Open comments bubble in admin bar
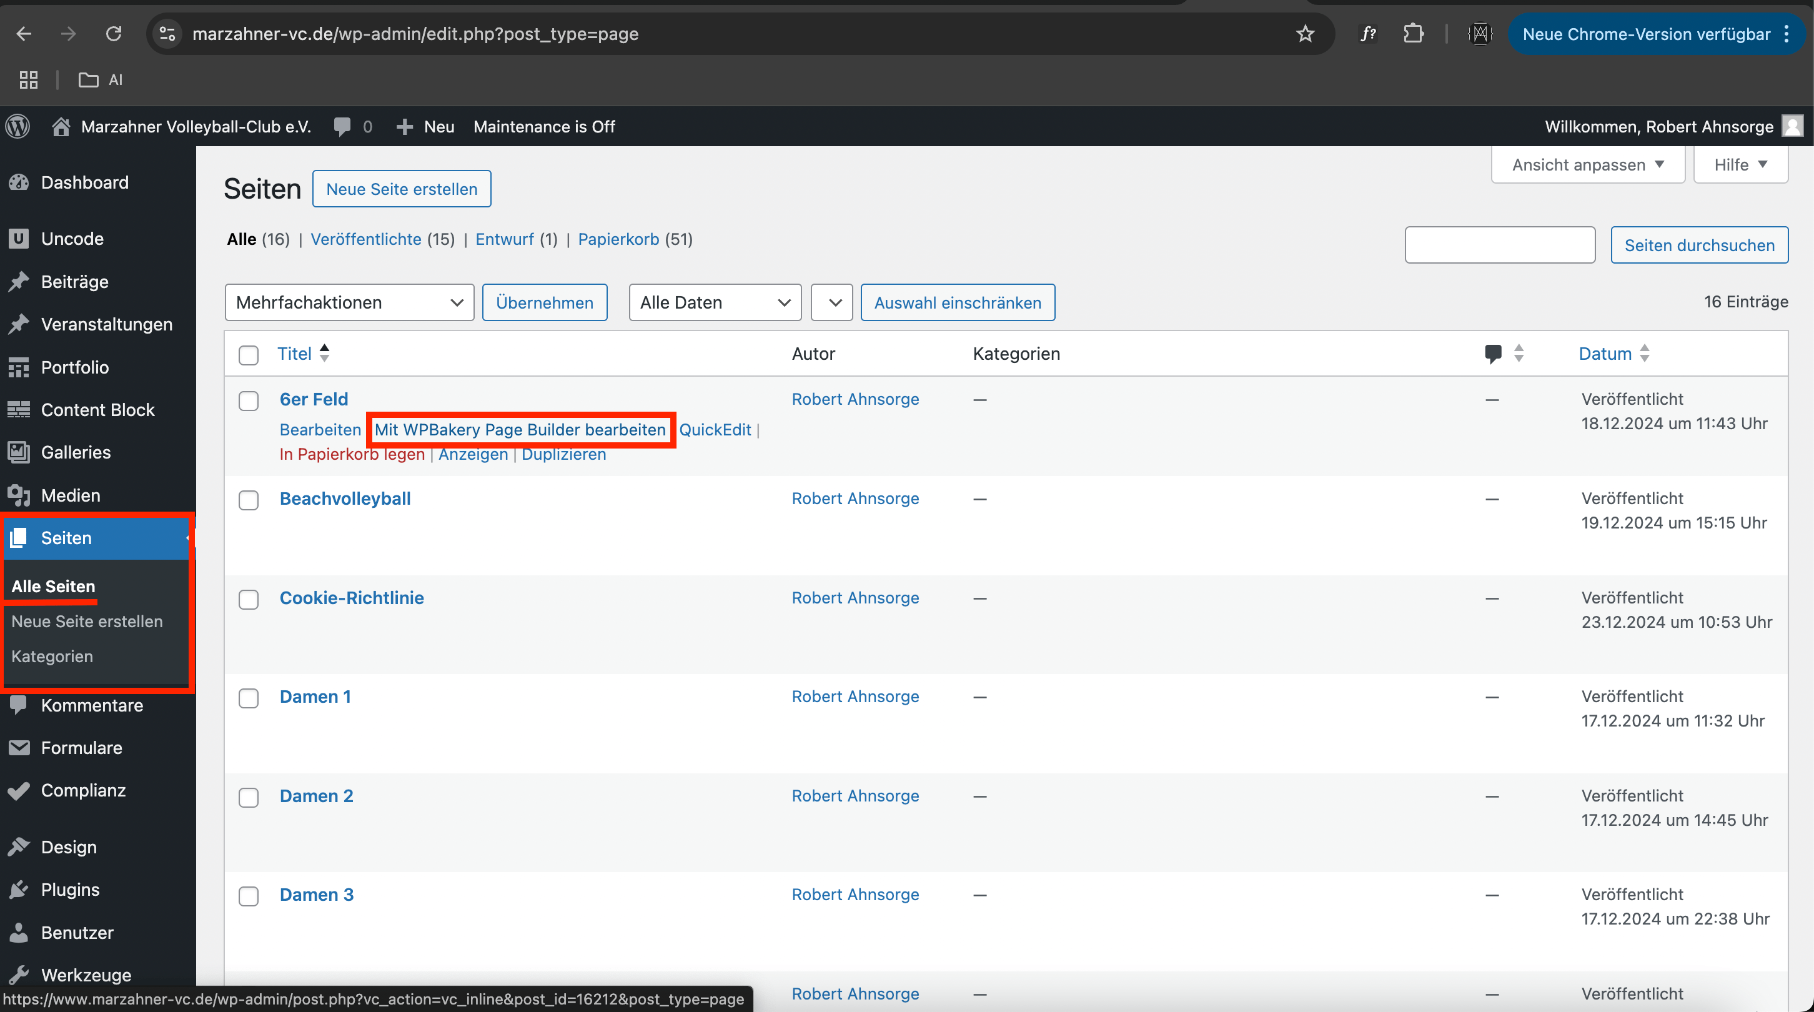Viewport: 1814px width, 1012px height. coord(353,127)
